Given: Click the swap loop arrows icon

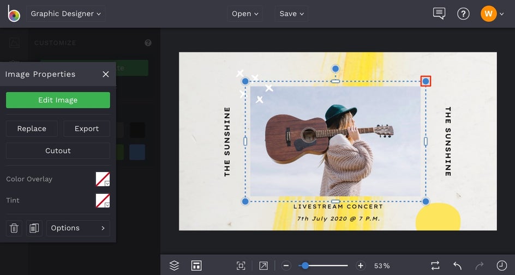Looking at the screenshot, I should 435,266.
